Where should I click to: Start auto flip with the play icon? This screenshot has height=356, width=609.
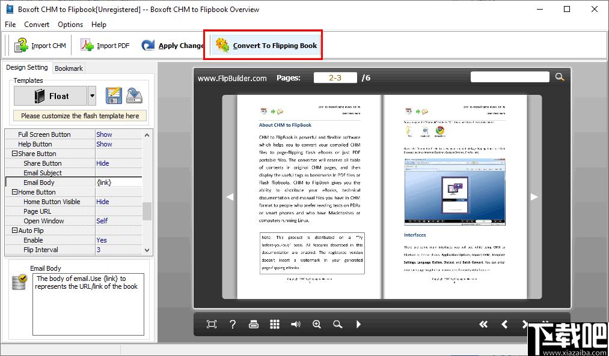(x=358, y=324)
